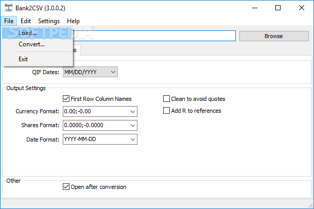The height and width of the screenshot is (209, 314).
Task: Choose Convert... from the File menu
Action: pyautogui.click(x=38, y=44)
